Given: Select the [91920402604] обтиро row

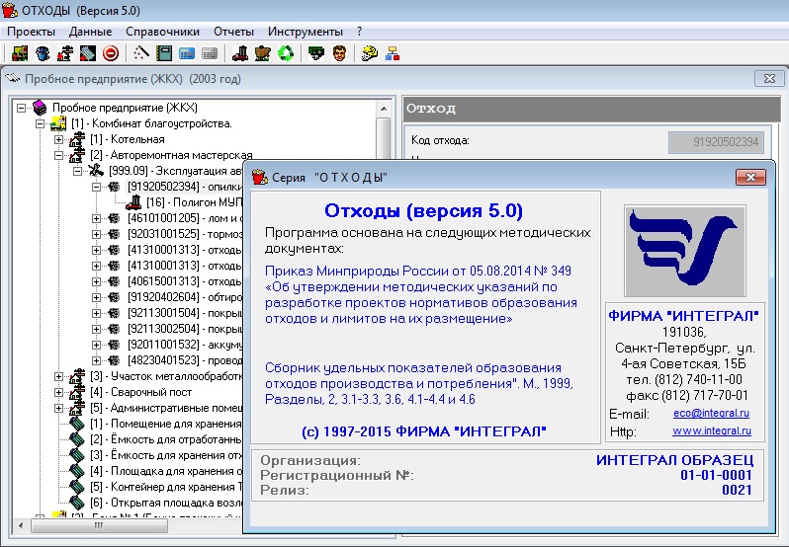Looking at the screenshot, I should (185, 297).
